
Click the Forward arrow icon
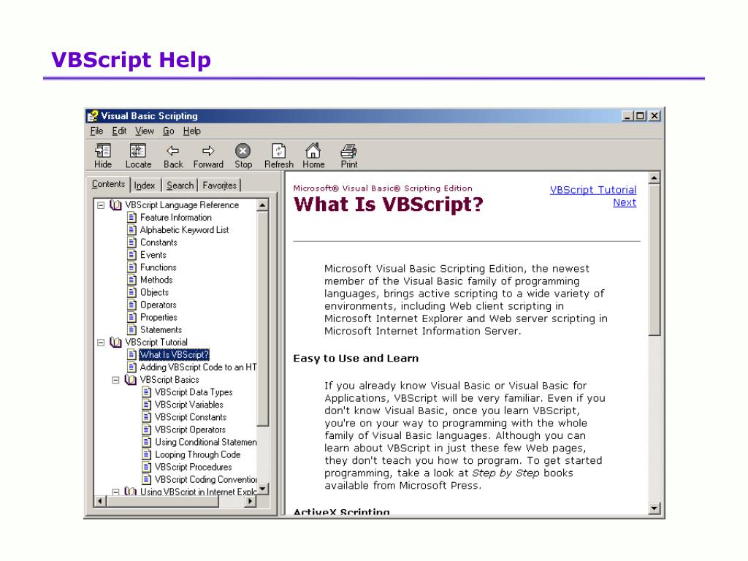pos(208,151)
